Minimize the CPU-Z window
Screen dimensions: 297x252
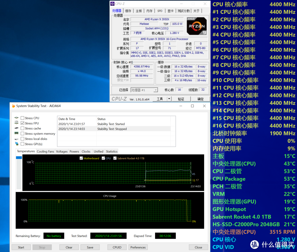click(182, 4)
